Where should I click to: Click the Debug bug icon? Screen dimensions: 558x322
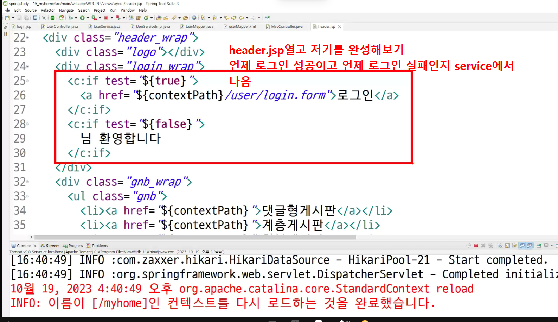pos(70,18)
